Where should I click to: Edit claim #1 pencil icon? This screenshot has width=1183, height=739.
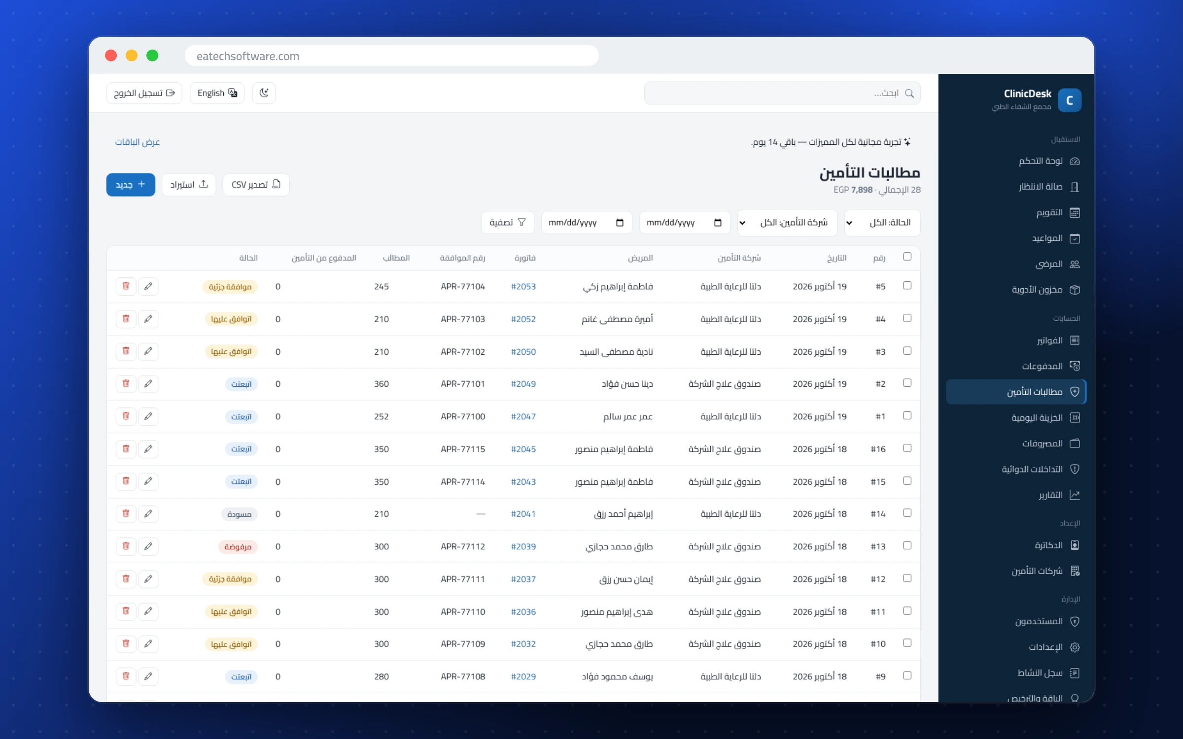(148, 416)
